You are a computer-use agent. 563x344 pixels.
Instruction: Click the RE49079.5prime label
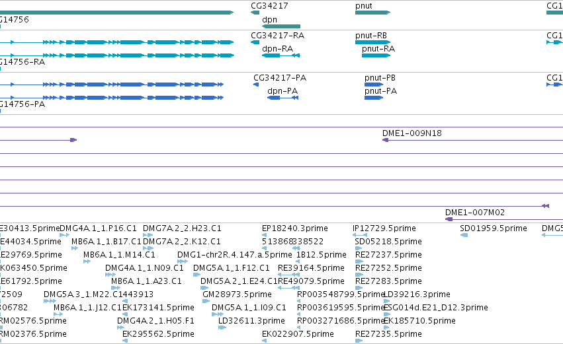click(311, 281)
